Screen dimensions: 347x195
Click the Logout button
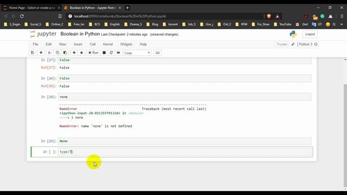tap(310, 34)
